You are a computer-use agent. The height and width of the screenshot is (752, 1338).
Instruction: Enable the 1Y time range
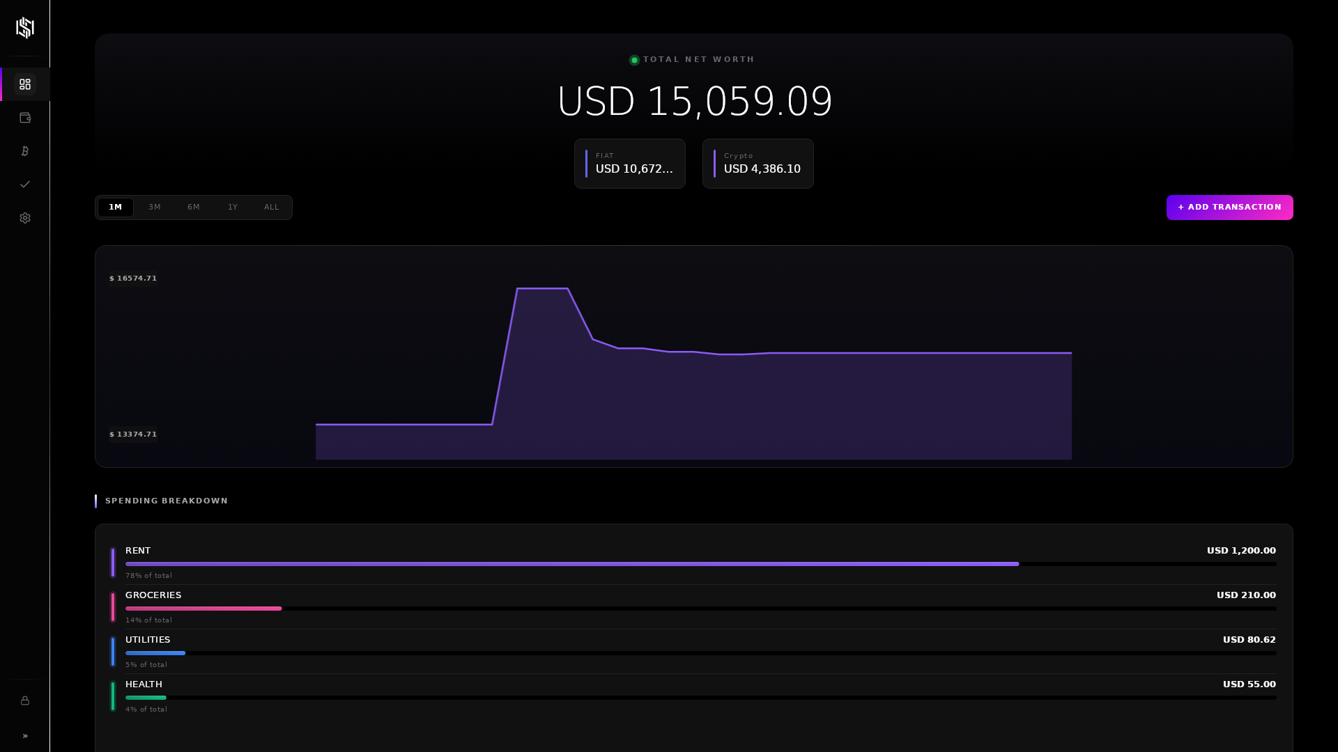pyautogui.click(x=233, y=207)
